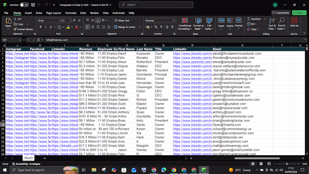
Task: Open Sort & Filter options
Action: 272,24
